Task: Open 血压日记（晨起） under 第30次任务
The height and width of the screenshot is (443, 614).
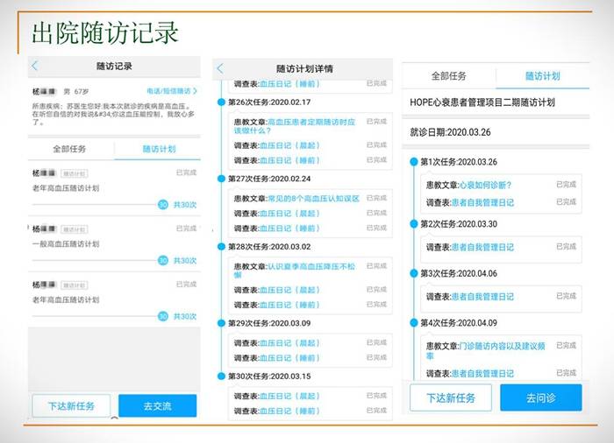Action: [x=289, y=396]
